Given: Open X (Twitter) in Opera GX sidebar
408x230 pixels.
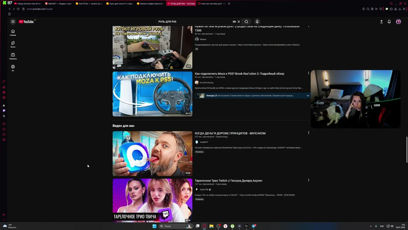Looking at the screenshot, I should click(4, 116).
